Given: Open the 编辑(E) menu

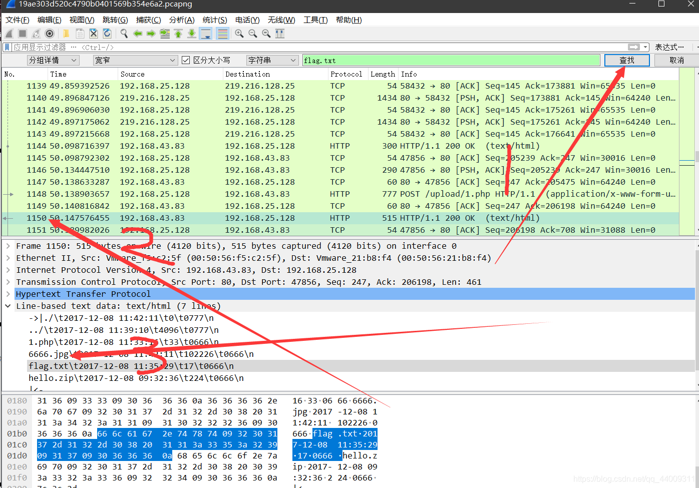Looking at the screenshot, I should point(50,20).
